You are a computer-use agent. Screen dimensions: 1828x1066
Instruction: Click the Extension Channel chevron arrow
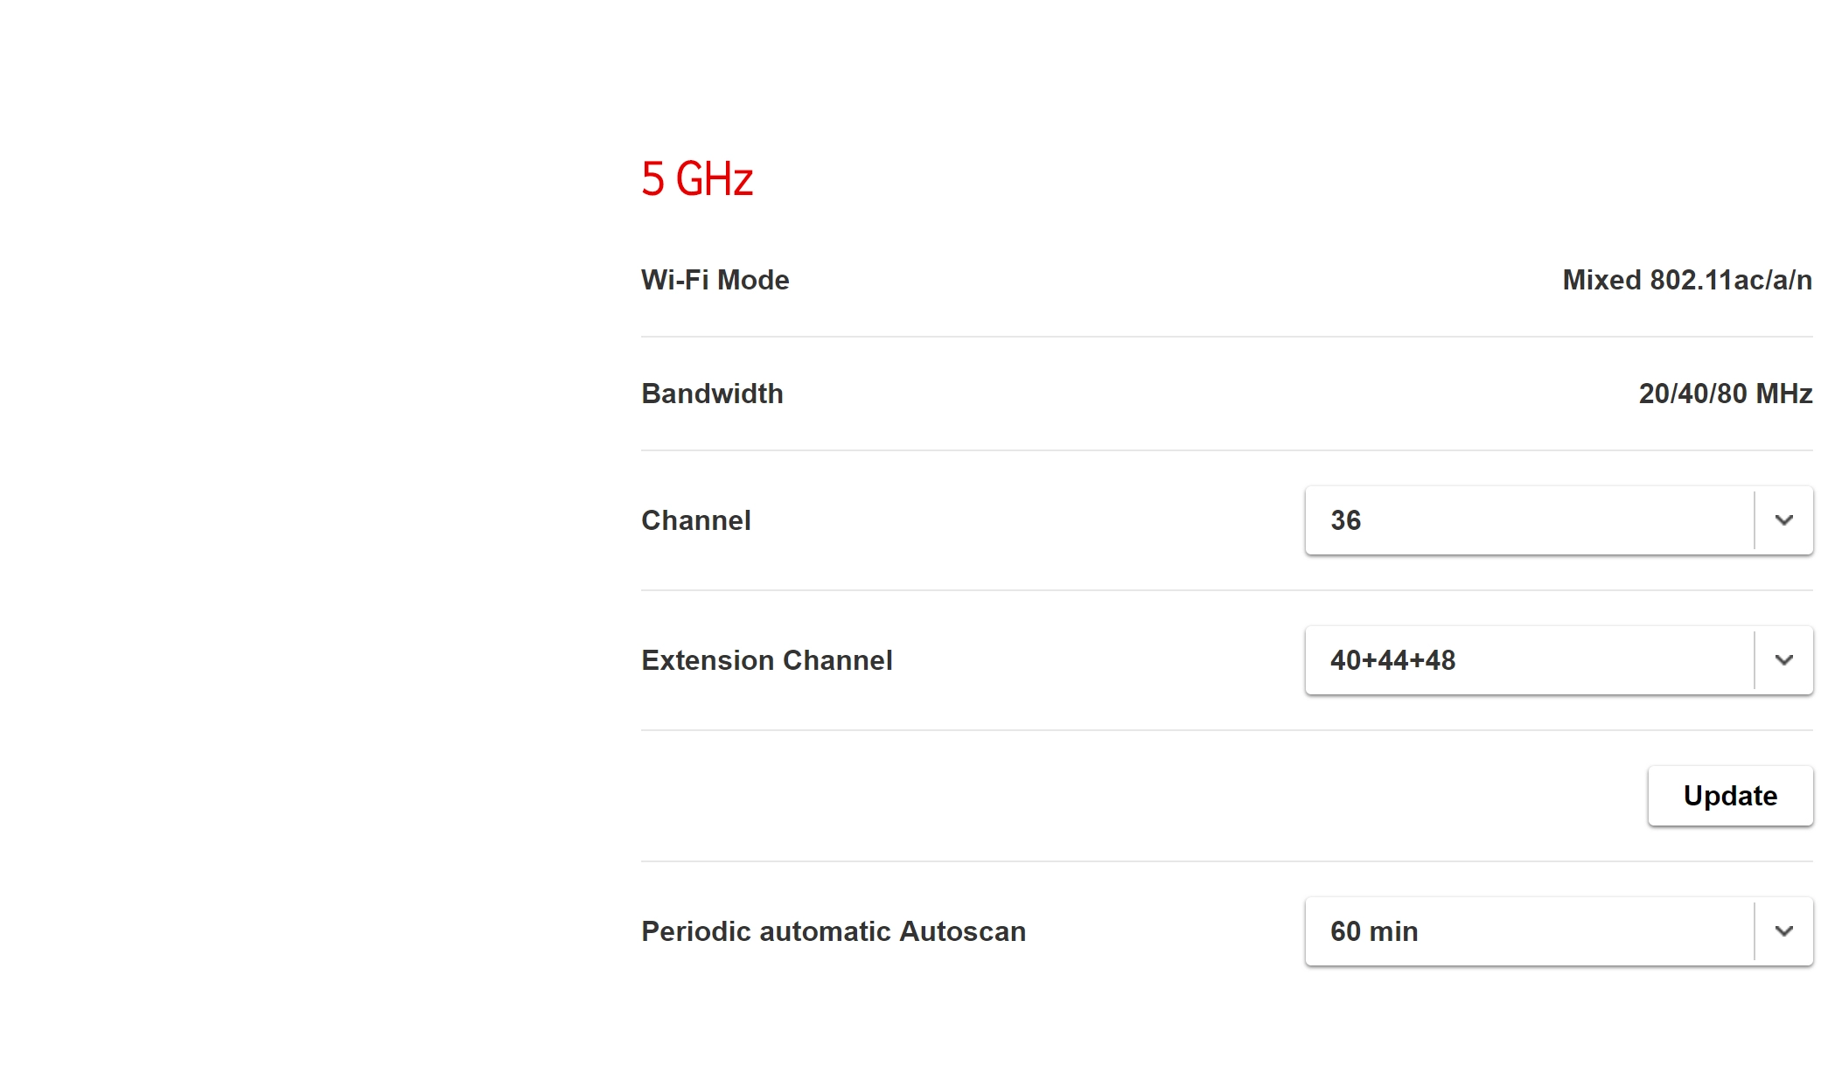1784,660
